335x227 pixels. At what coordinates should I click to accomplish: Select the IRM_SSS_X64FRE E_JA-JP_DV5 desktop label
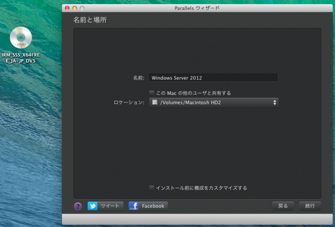coord(21,58)
